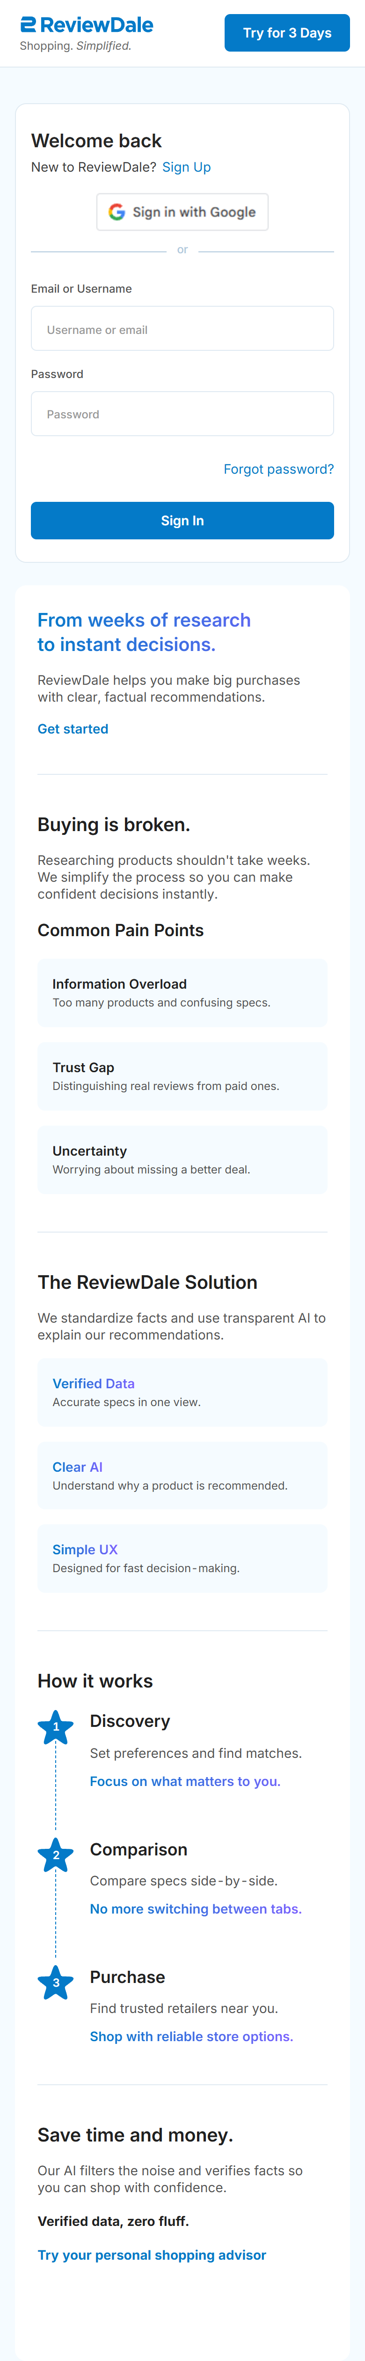Open the Simple UX feature card

[182, 1558]
